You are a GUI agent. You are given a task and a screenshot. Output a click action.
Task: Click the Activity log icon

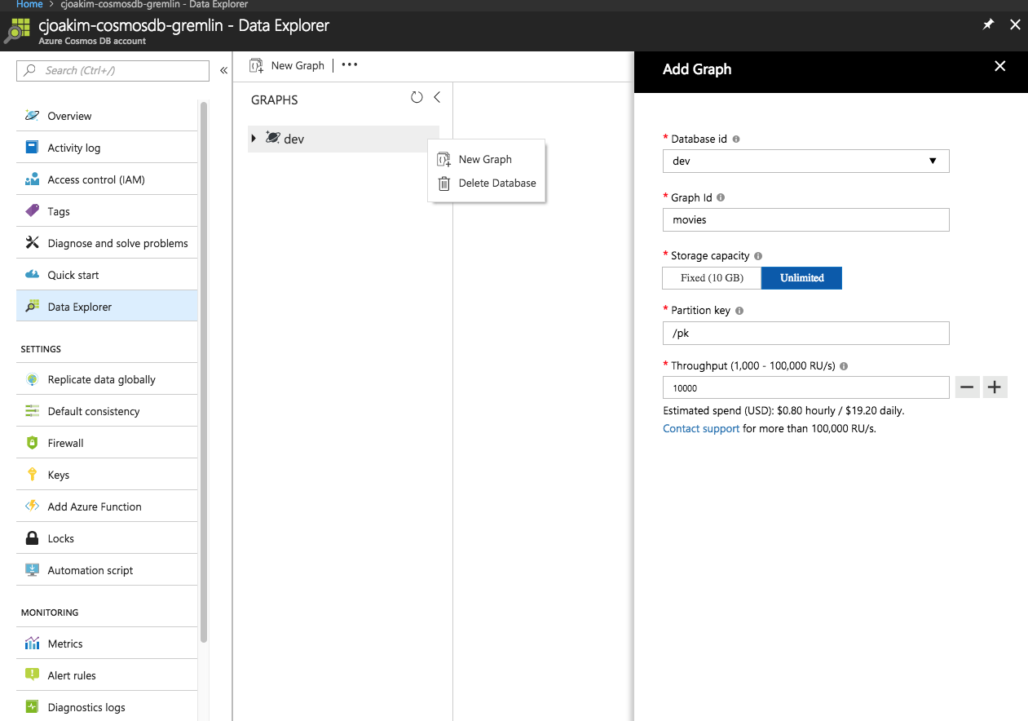pos(32,148)
